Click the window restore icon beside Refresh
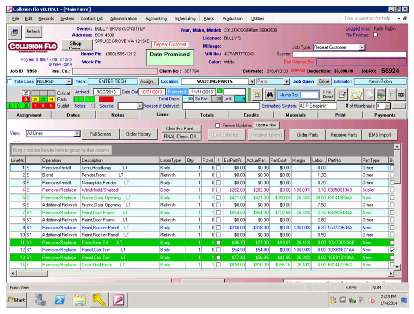This screenshot has height=314, width=414. [x=15, y=32]
